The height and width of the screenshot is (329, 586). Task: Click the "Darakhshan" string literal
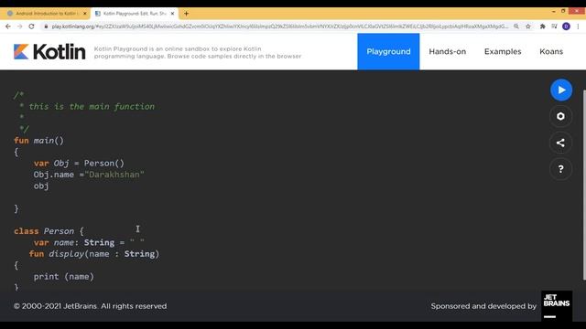coord(114,175)
